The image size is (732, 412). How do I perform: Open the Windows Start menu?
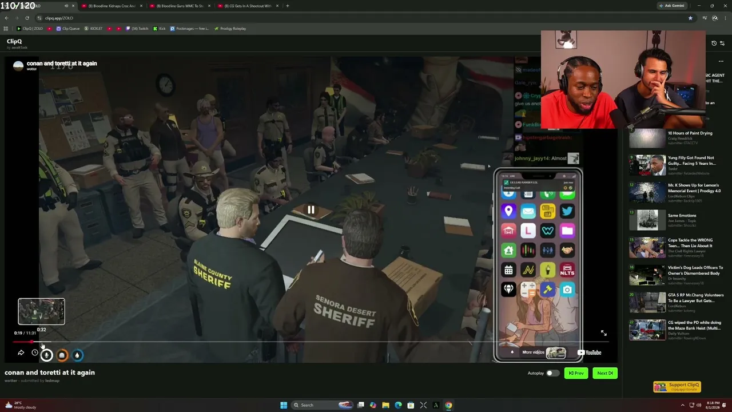pos(284,405)
